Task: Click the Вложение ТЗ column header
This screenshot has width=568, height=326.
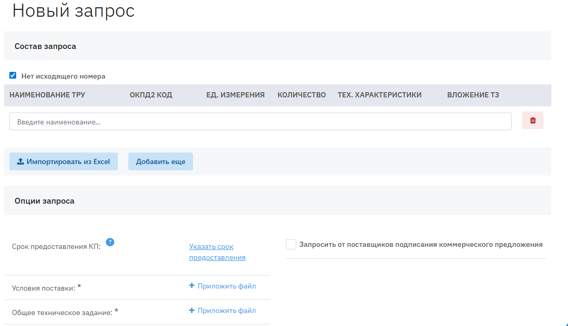Action: [473, 95]
